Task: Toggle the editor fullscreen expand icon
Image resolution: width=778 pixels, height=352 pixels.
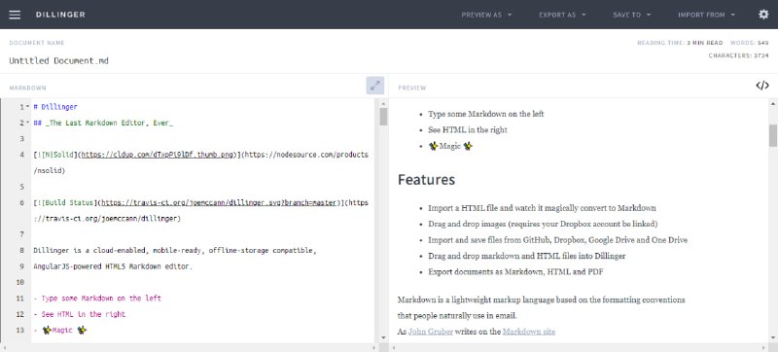Action: pos(375,86)
